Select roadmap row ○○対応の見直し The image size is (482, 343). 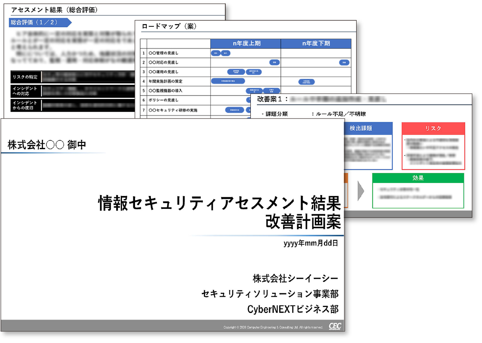click(246, 62)
